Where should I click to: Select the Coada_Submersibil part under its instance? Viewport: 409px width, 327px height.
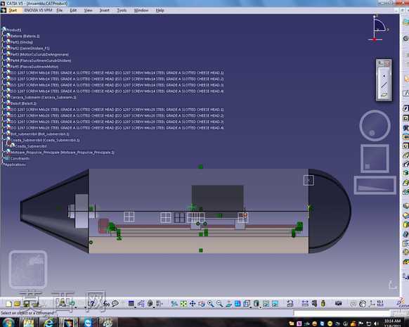pyautogui.click(x=31, y=146)
